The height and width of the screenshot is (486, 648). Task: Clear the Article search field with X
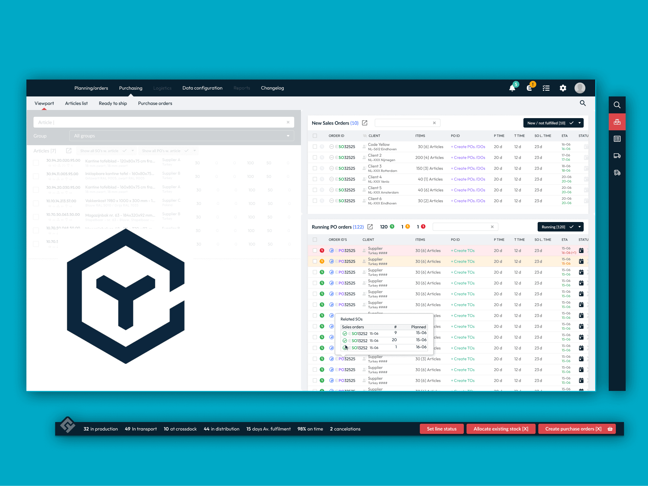pos(288,122)
